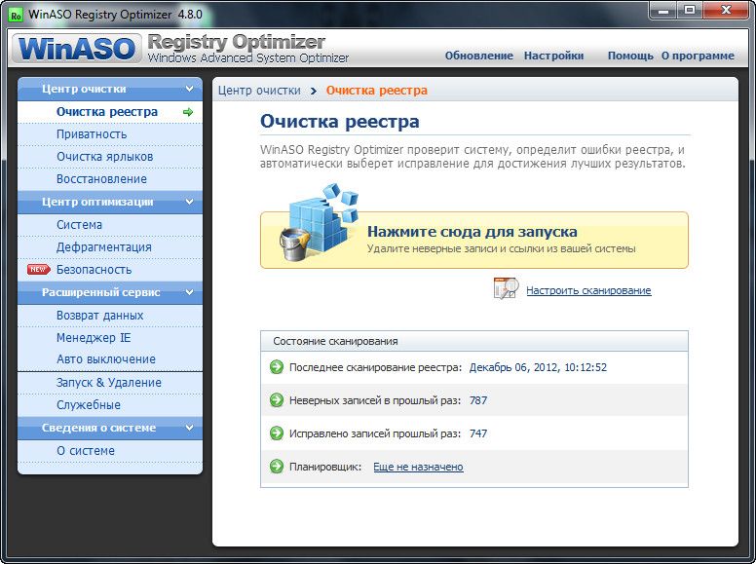Click the value 787 of invalid entries
This screenshot has height=564, width=756.
click(477, 400)
